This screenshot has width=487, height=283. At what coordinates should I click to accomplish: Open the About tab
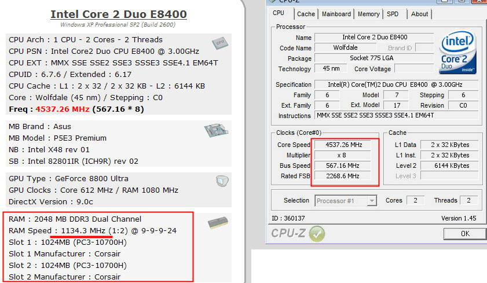[419, 14]
